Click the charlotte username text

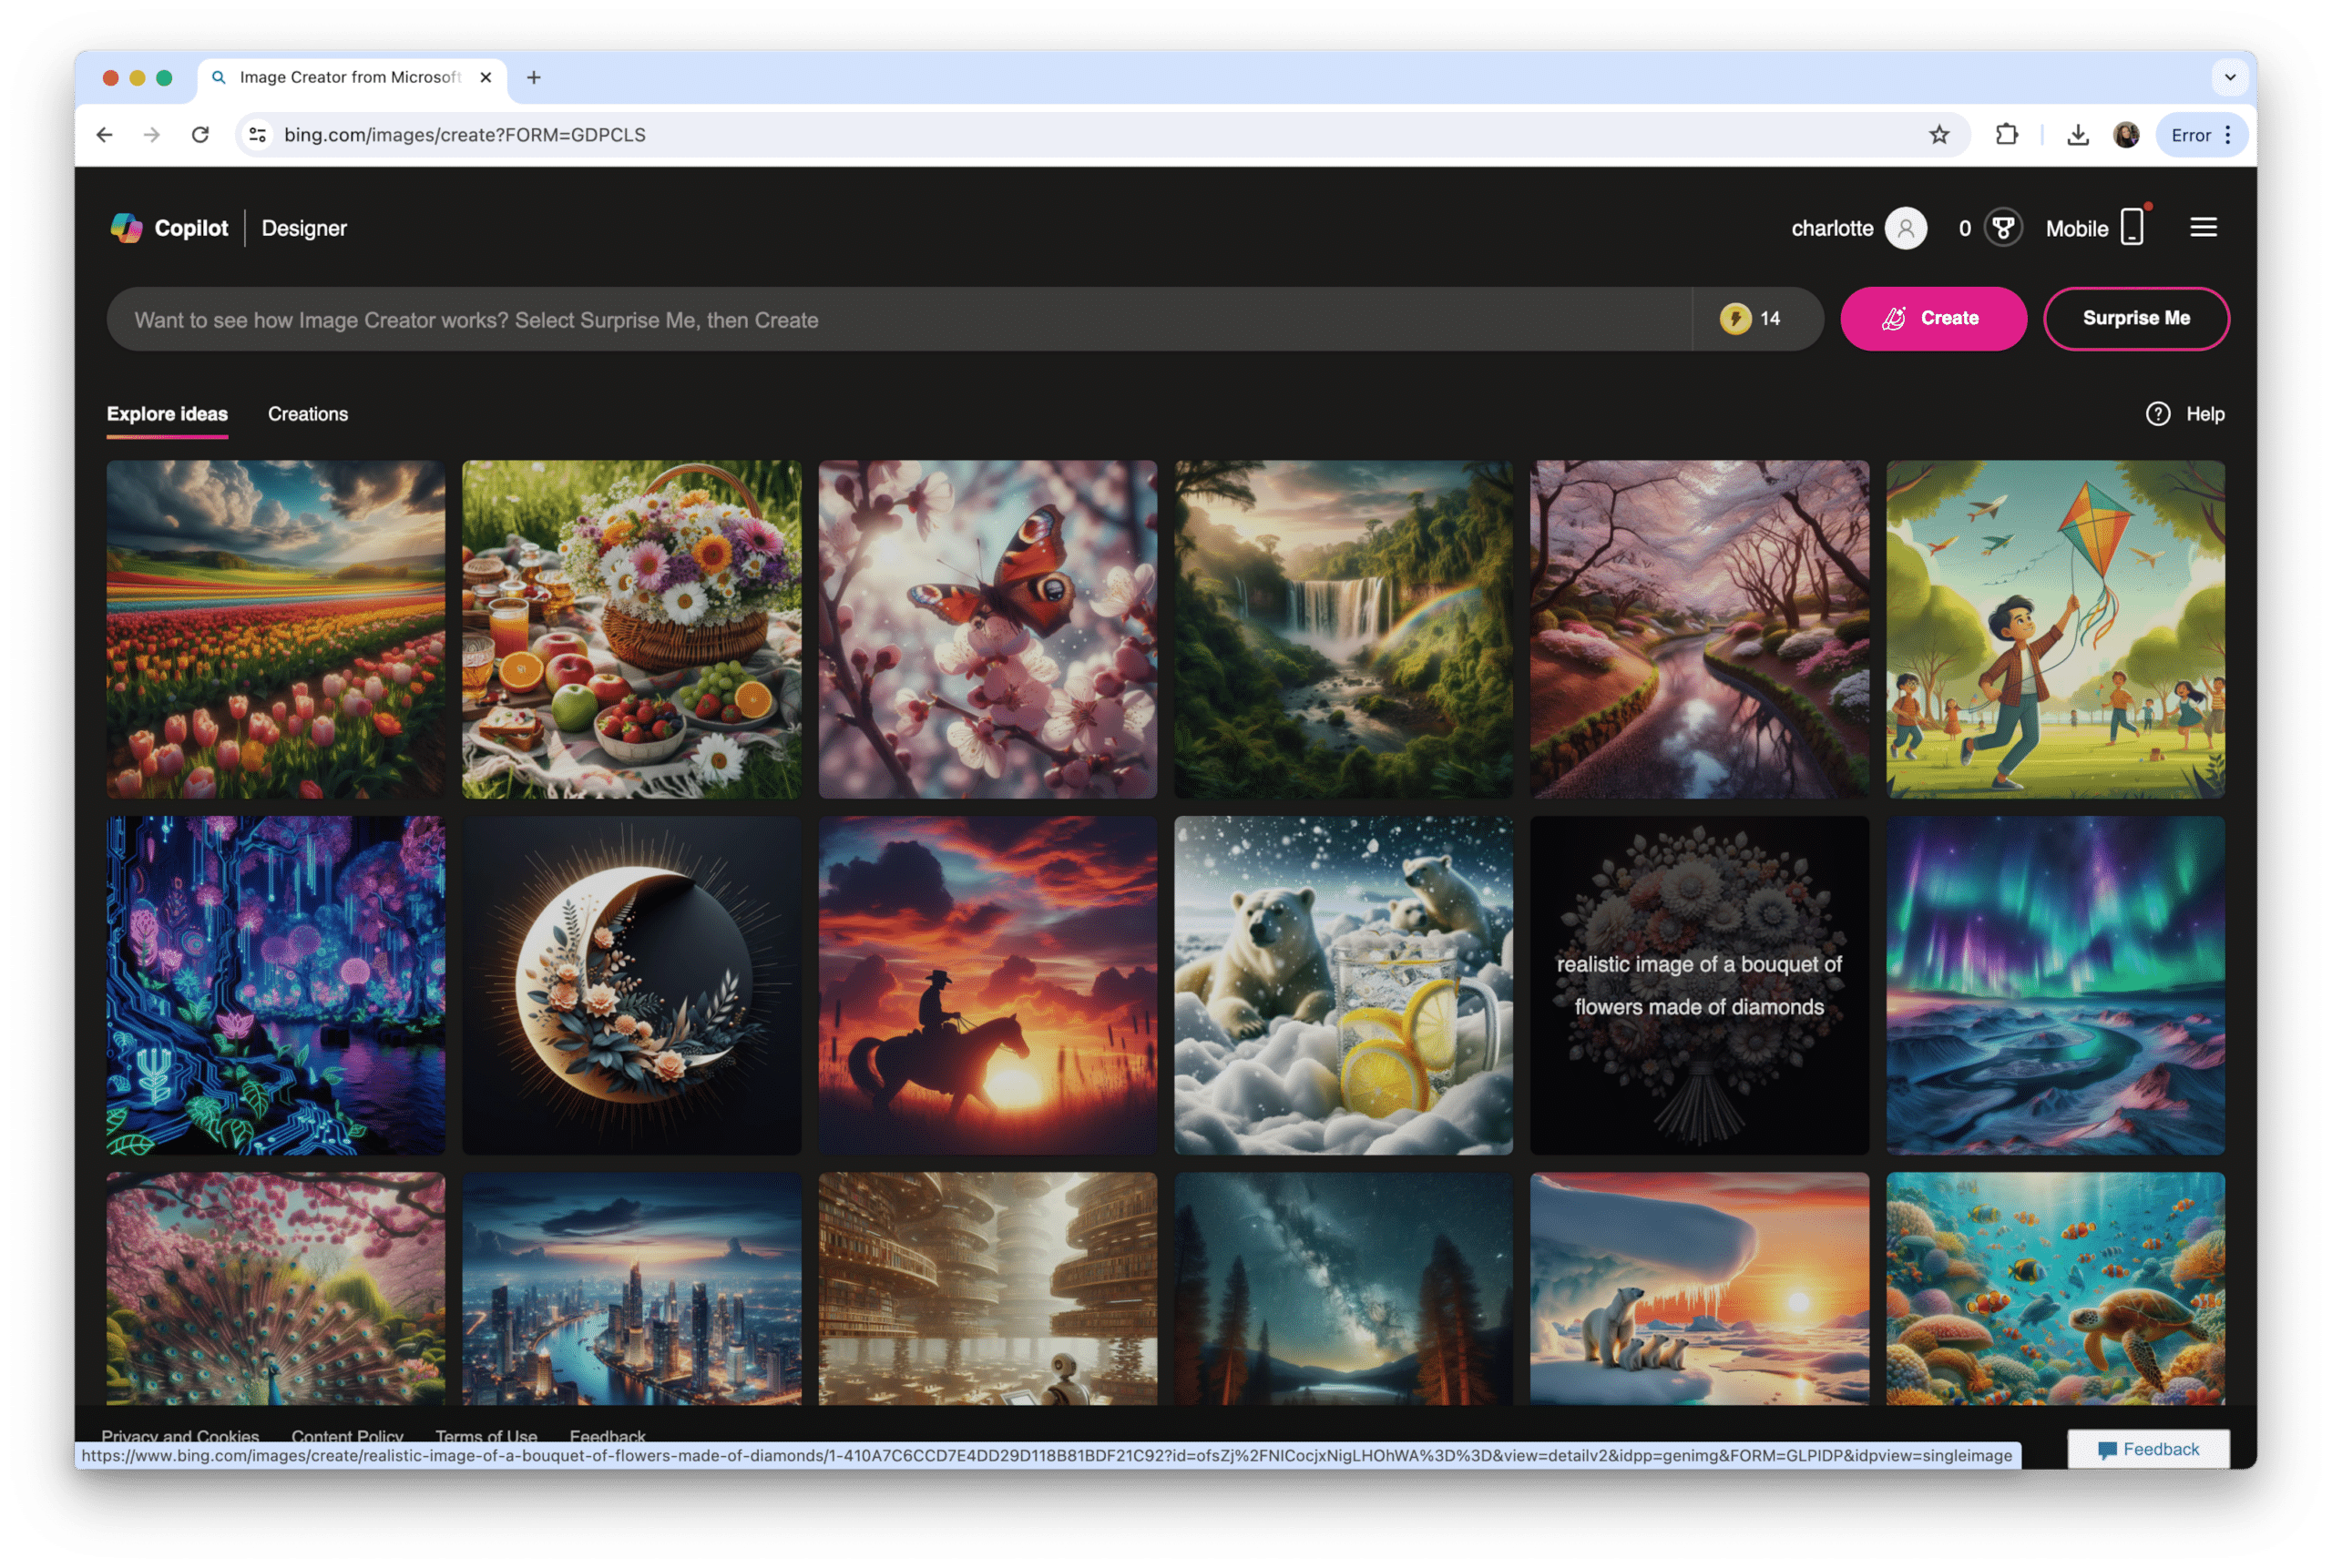click(x=1832, y=229)
